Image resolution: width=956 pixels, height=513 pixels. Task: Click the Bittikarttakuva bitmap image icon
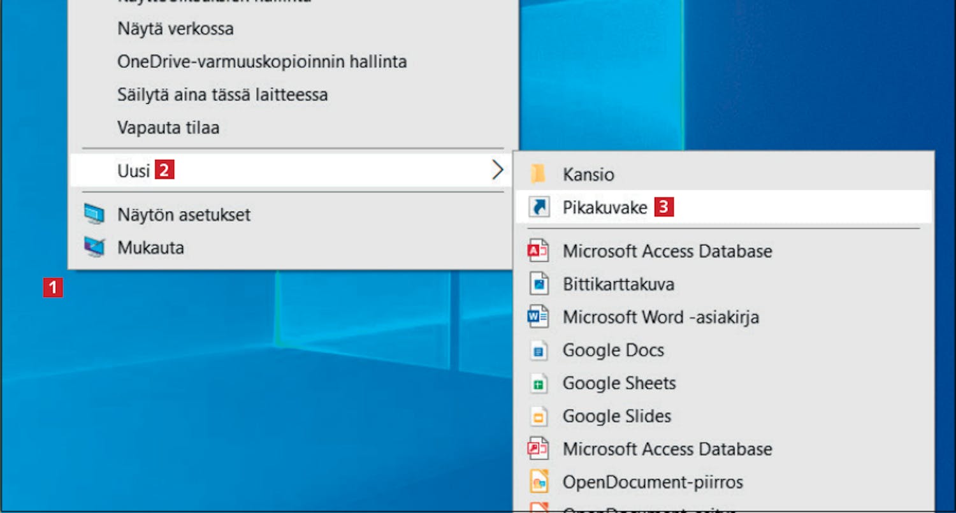point(539,284)
